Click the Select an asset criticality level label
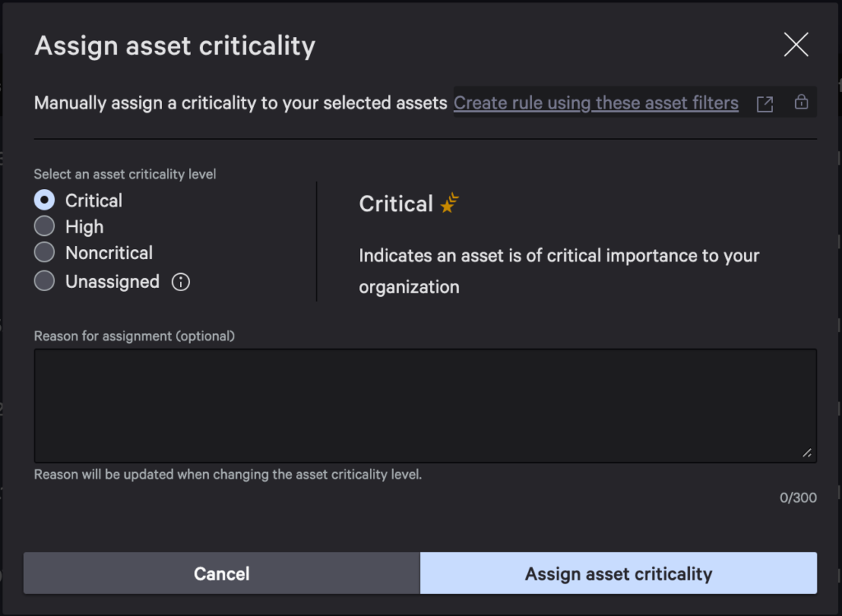Image resolution: width=842 pixels, height=616 pixels. (124, 174)
